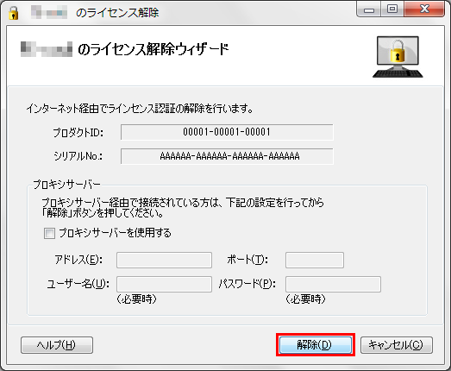Click the プロダクトID value field
The width and height of the screenshot is (451, 371).
(x=227, y=132)
